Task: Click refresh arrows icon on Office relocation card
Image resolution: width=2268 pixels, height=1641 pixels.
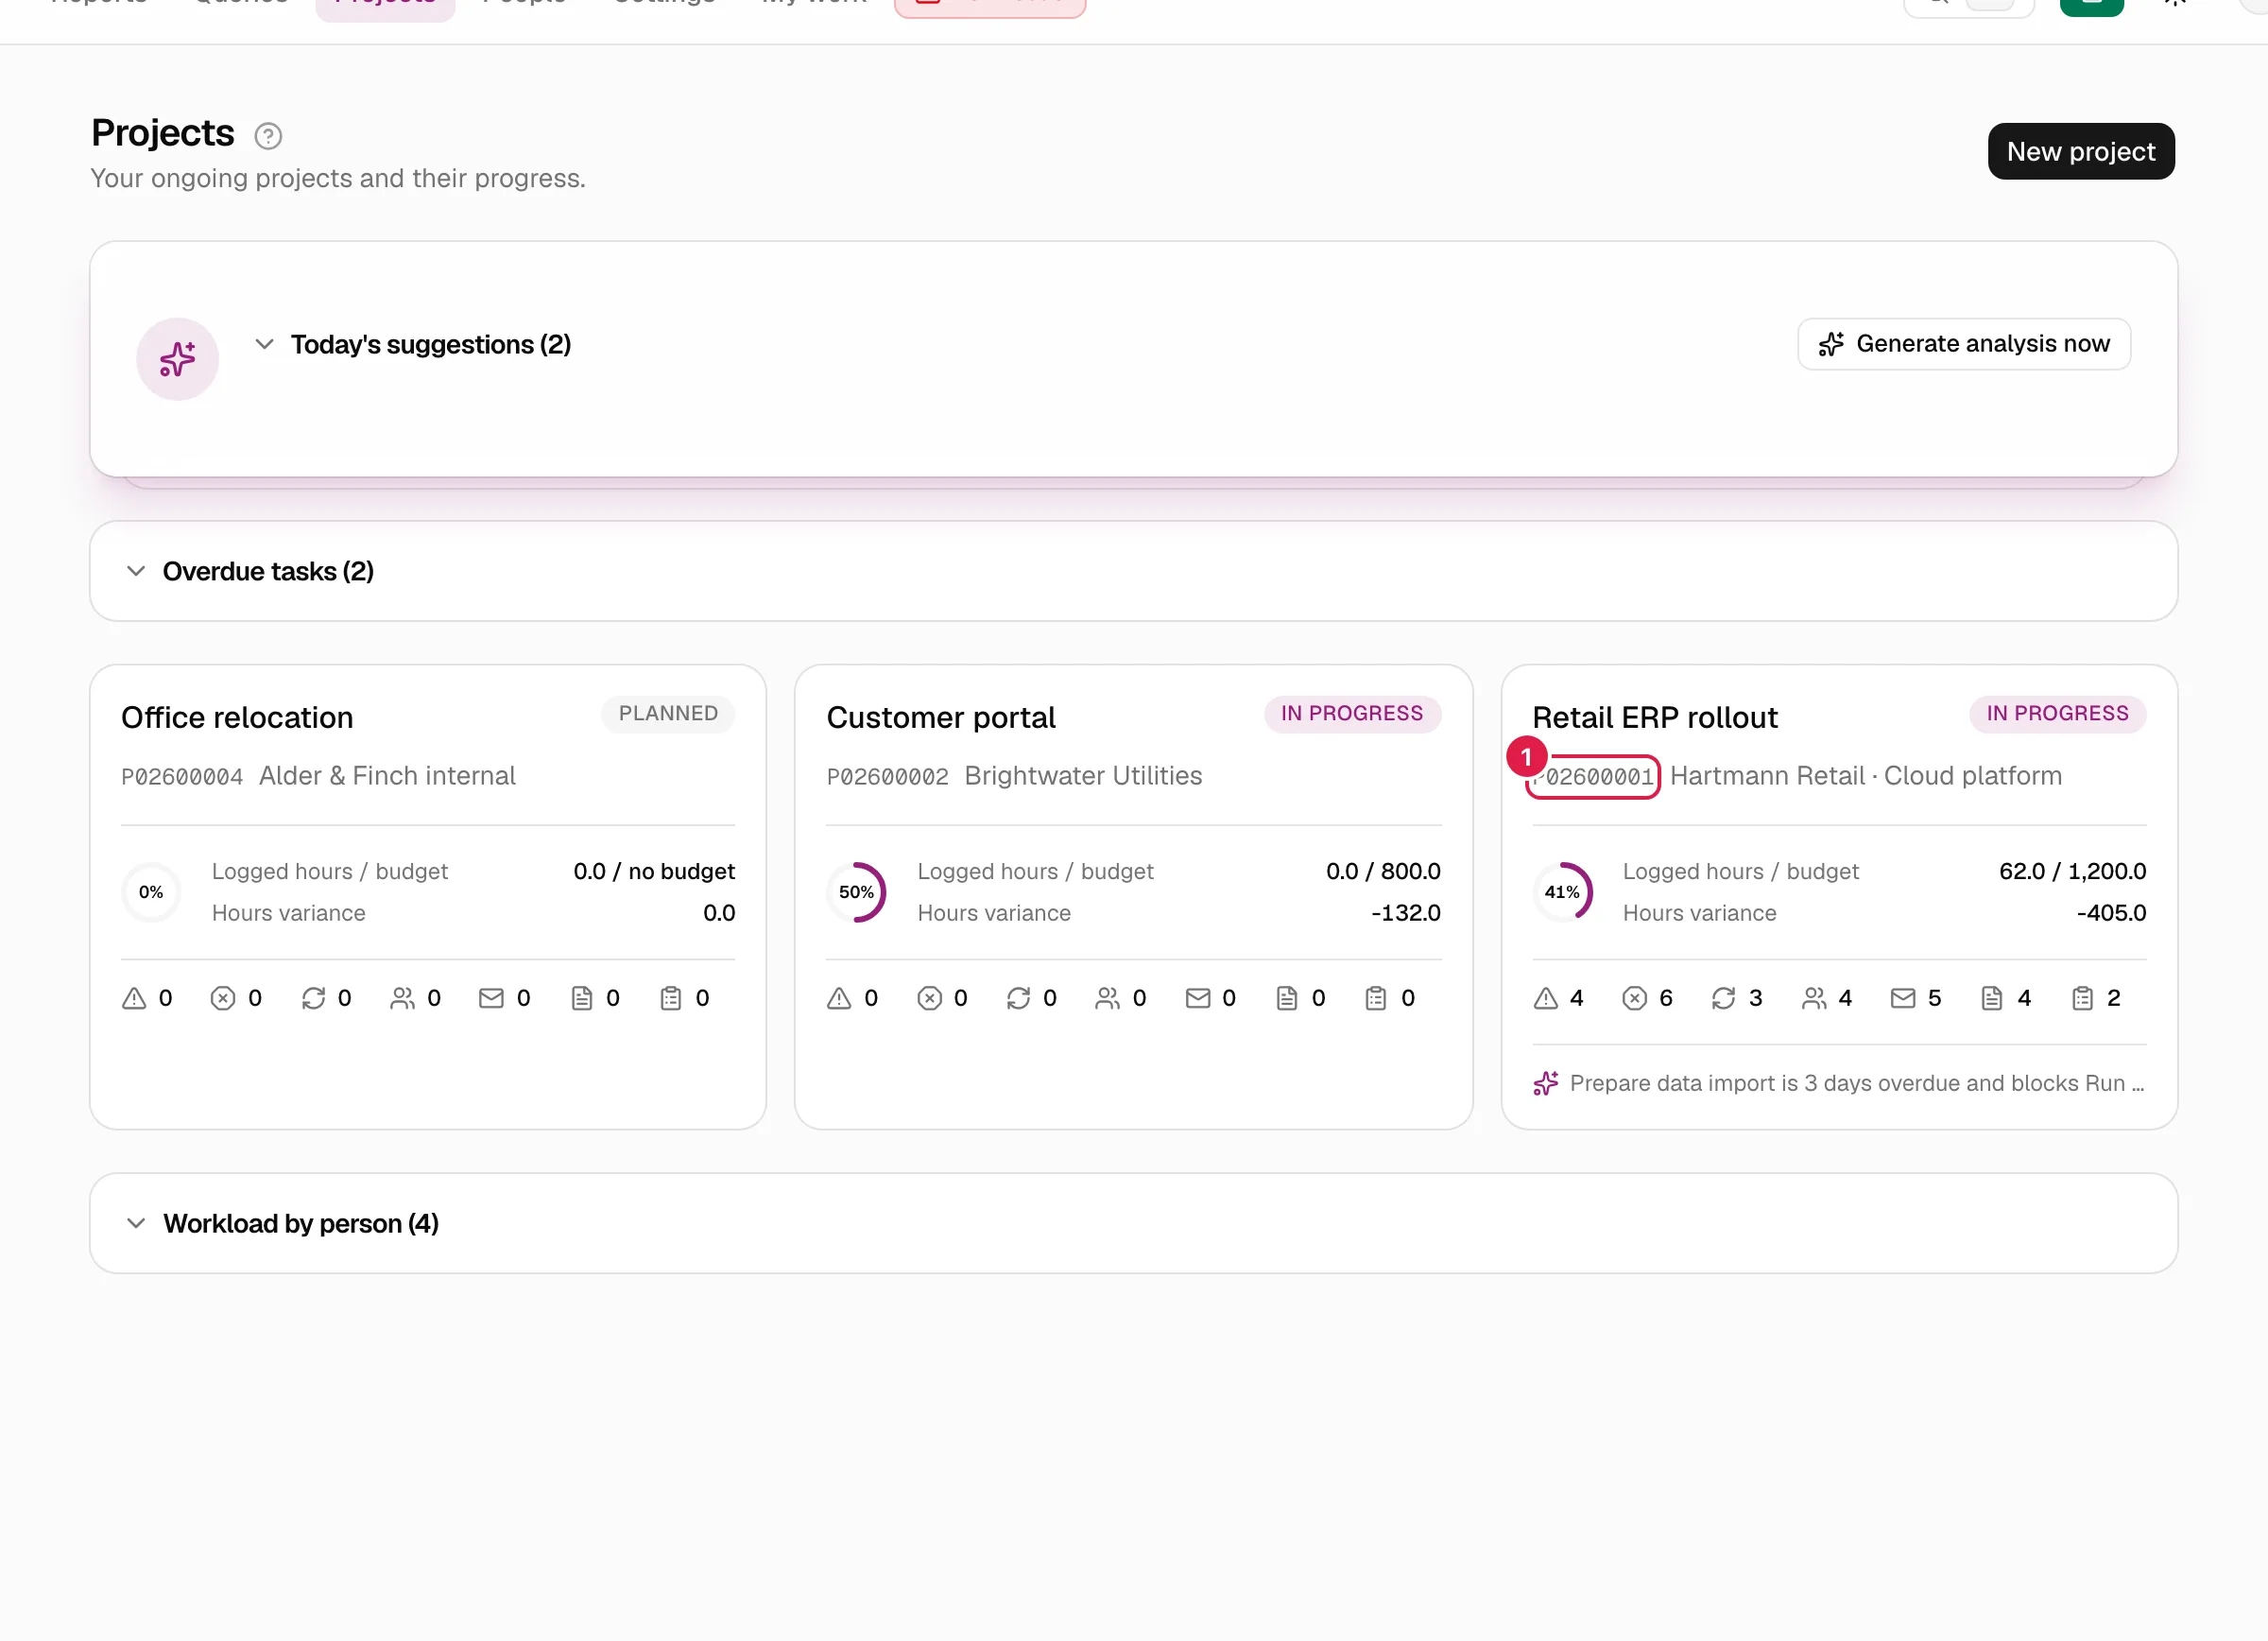Action: (x=314, y=998)
